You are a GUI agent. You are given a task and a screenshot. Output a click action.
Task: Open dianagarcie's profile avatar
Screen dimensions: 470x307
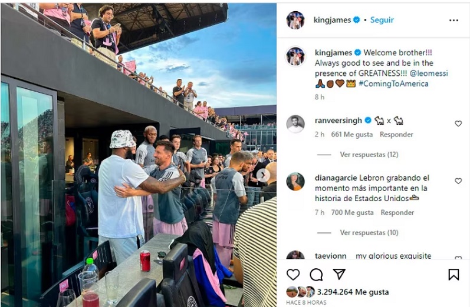[295, 182]
